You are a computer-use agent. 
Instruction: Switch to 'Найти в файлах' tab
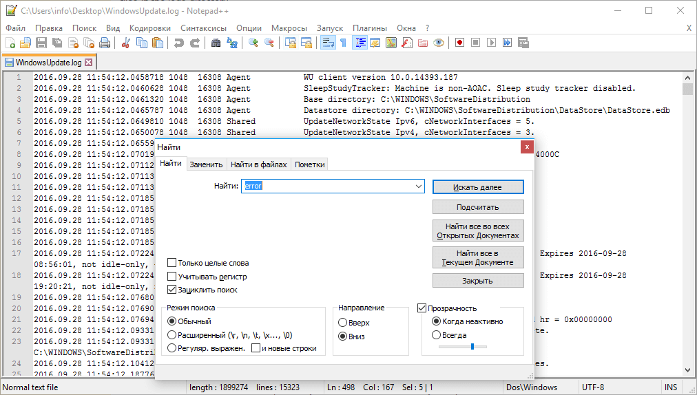tap(259, 164)
